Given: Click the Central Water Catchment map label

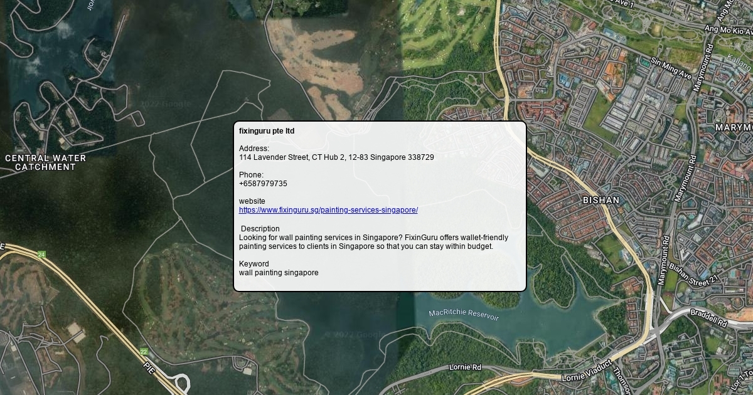Looking at the screenshot, I should point(45,162).
